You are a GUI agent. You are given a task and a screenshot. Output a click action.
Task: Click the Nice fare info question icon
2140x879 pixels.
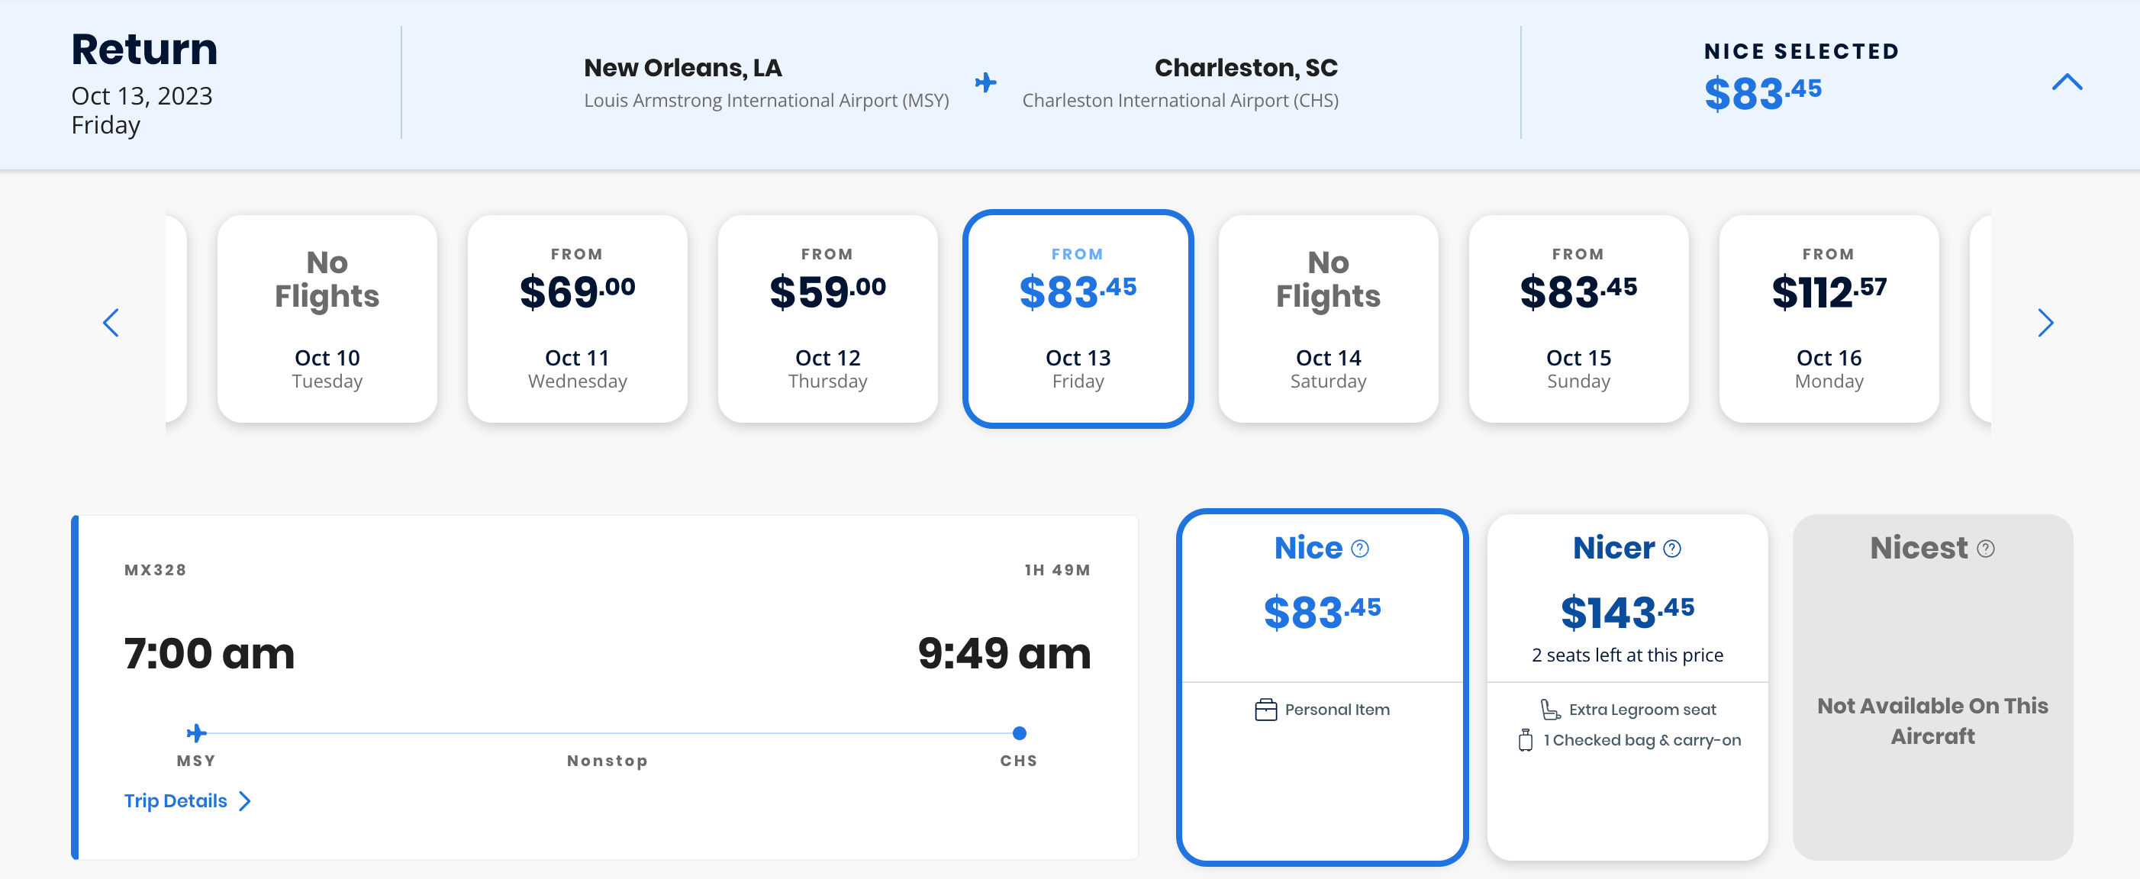pos(1360,549)
